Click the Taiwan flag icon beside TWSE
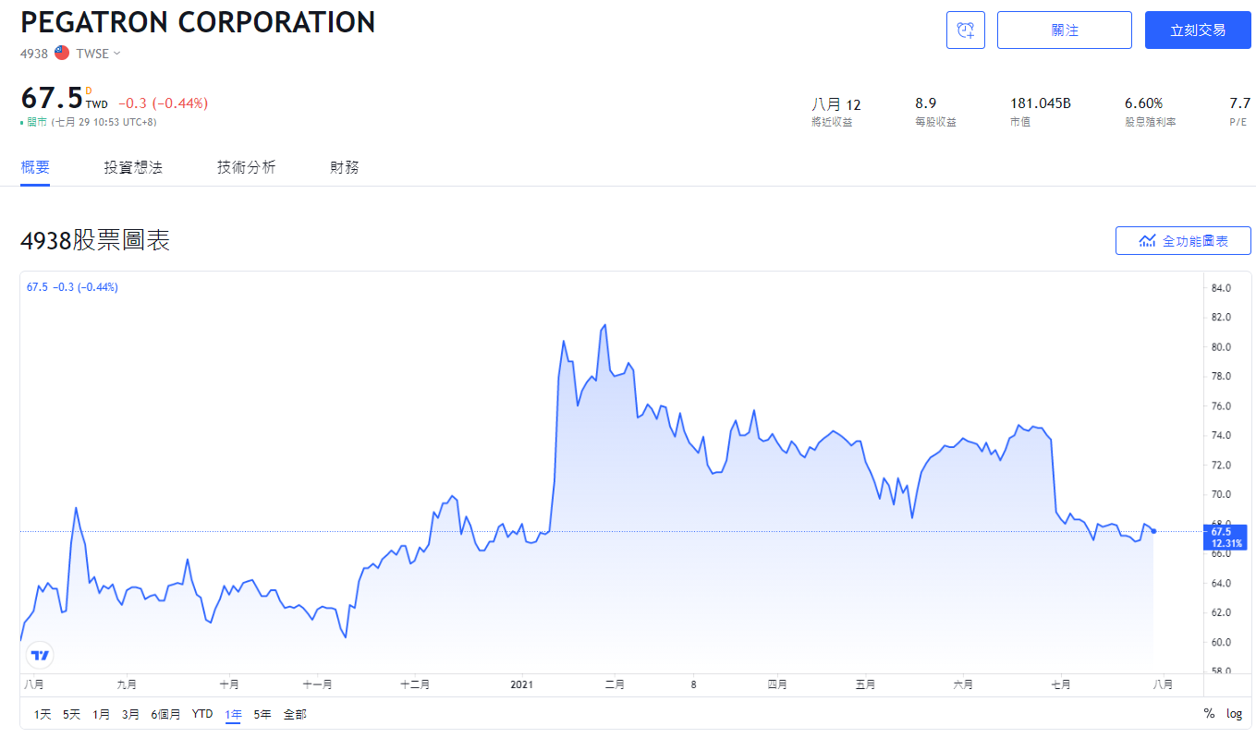 click(62, 54)
